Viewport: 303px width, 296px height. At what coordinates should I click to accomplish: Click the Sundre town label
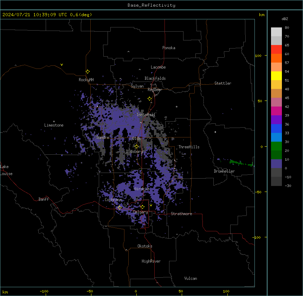click(x=103, y=137)
